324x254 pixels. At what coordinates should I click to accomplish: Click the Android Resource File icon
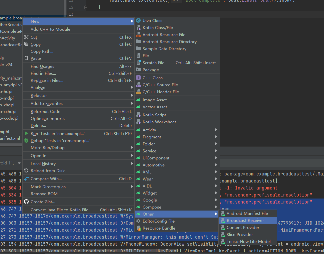138,35
